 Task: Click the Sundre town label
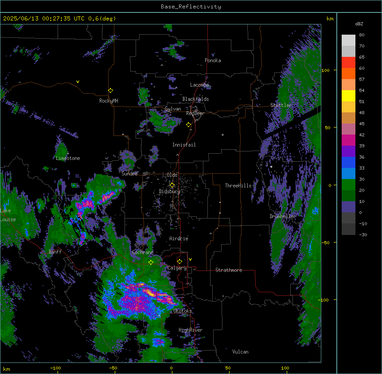129,174
